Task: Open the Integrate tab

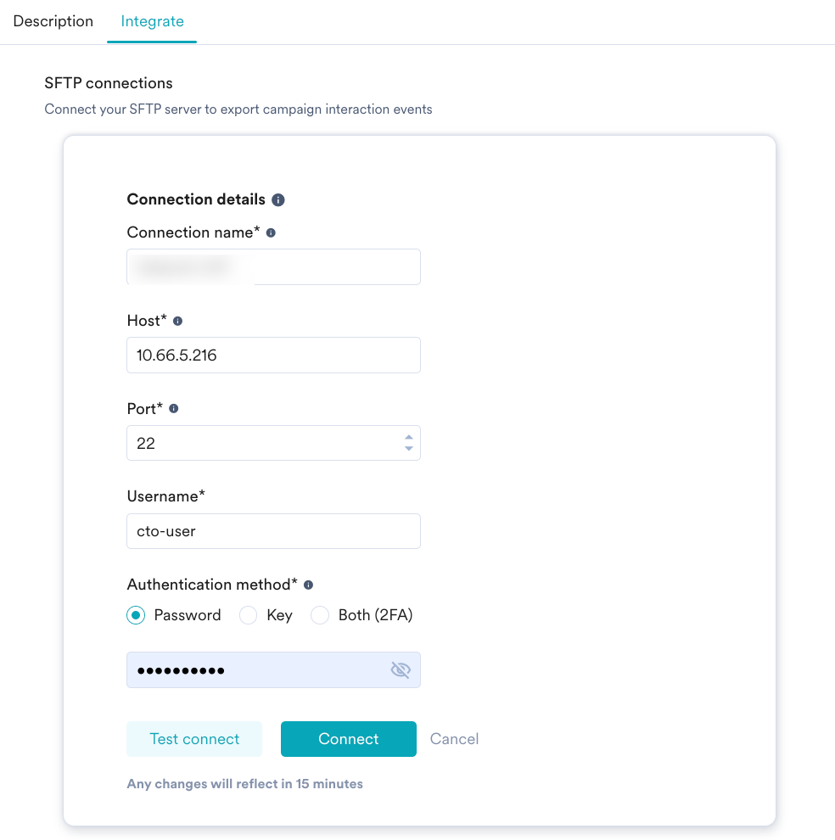Action: click(151, 20)
